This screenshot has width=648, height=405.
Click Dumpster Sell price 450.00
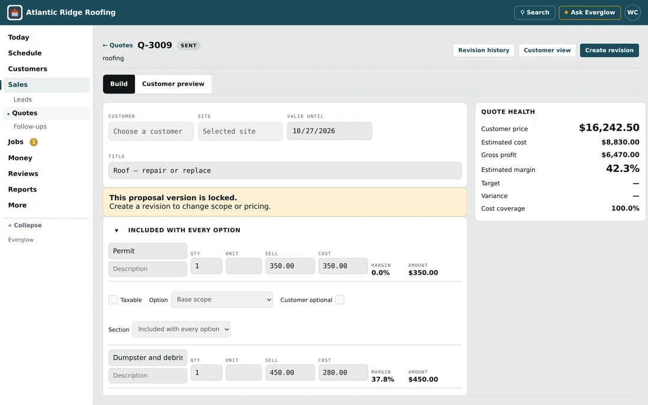[x=290, y=373]
